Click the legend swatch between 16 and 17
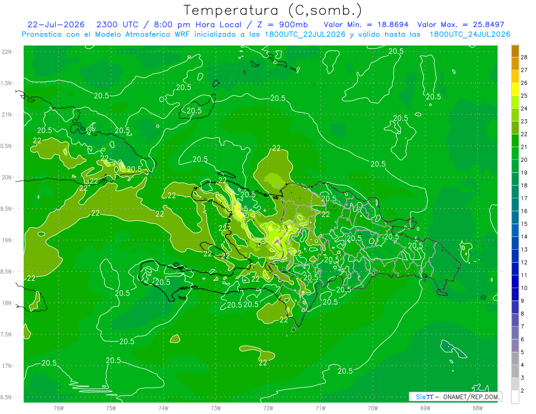 coord(515,205)
